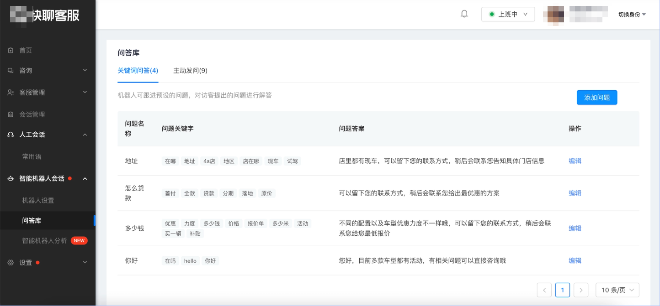Click page number 1 in pagination
This screenshot has height=306, width=660.
click(x=562, y=290)
